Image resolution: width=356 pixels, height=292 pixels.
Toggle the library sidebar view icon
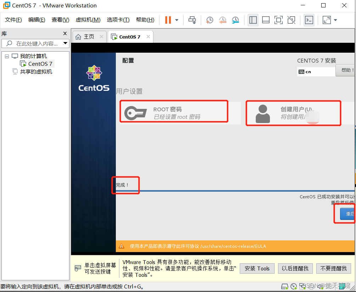click(x=253, y=20)
